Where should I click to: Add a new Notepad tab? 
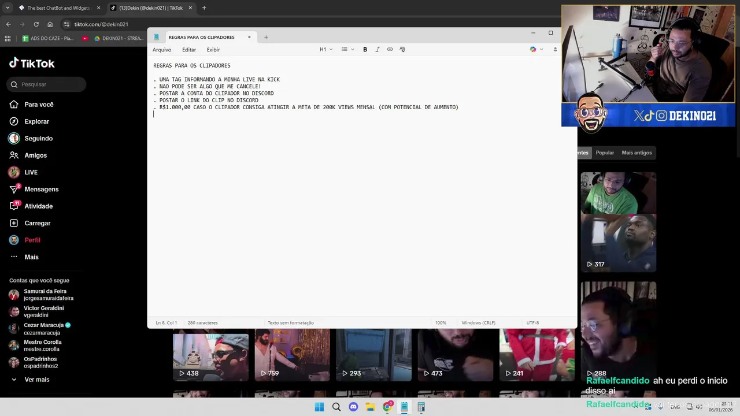[266, 37]
